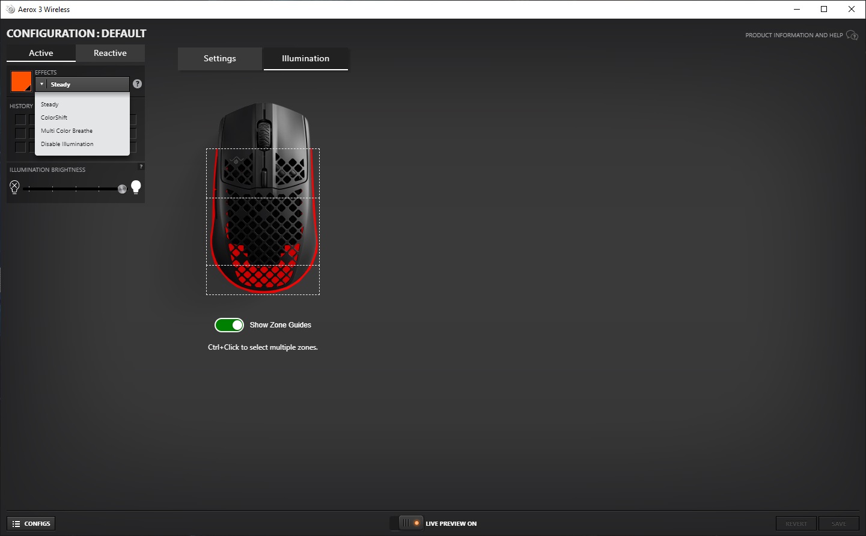Open the Configs list button
The width and height of the screenshot is (866, 536).
31,524
